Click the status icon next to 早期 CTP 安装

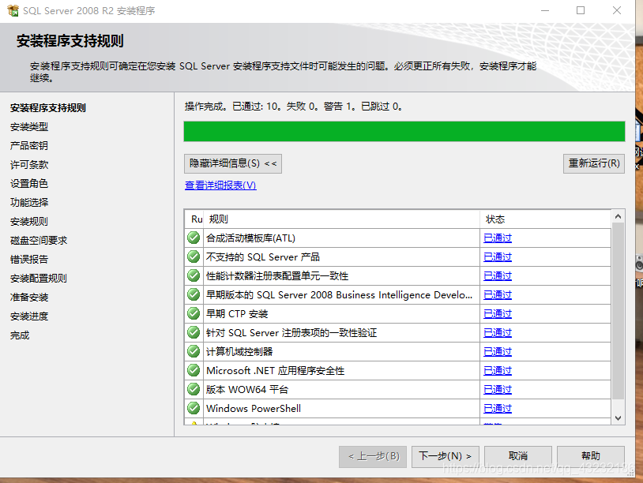[x=193, y=313]
